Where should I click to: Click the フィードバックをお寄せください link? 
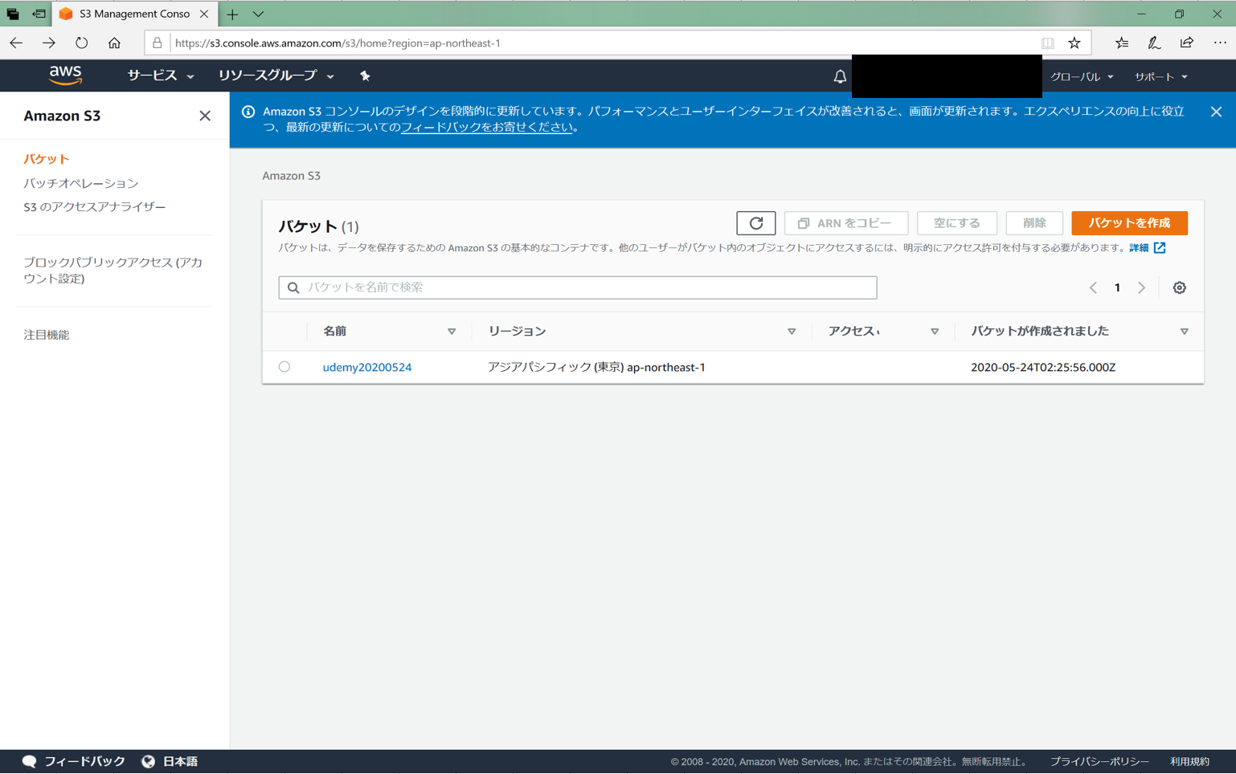click(487, 127)
